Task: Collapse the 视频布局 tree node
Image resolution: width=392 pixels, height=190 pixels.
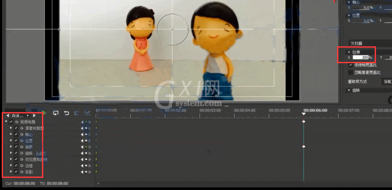Action: pos(6,122)
